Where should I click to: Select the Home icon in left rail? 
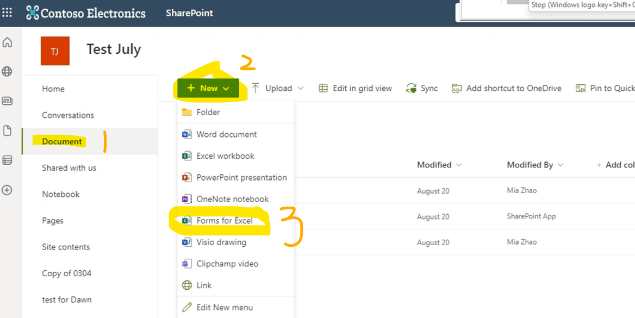[7, 42]
